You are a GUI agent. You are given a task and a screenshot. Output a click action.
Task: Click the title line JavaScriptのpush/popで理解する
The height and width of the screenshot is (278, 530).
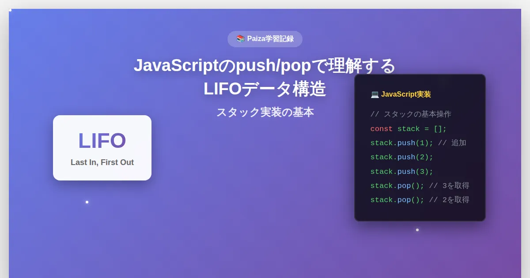[x=265, y=66]
